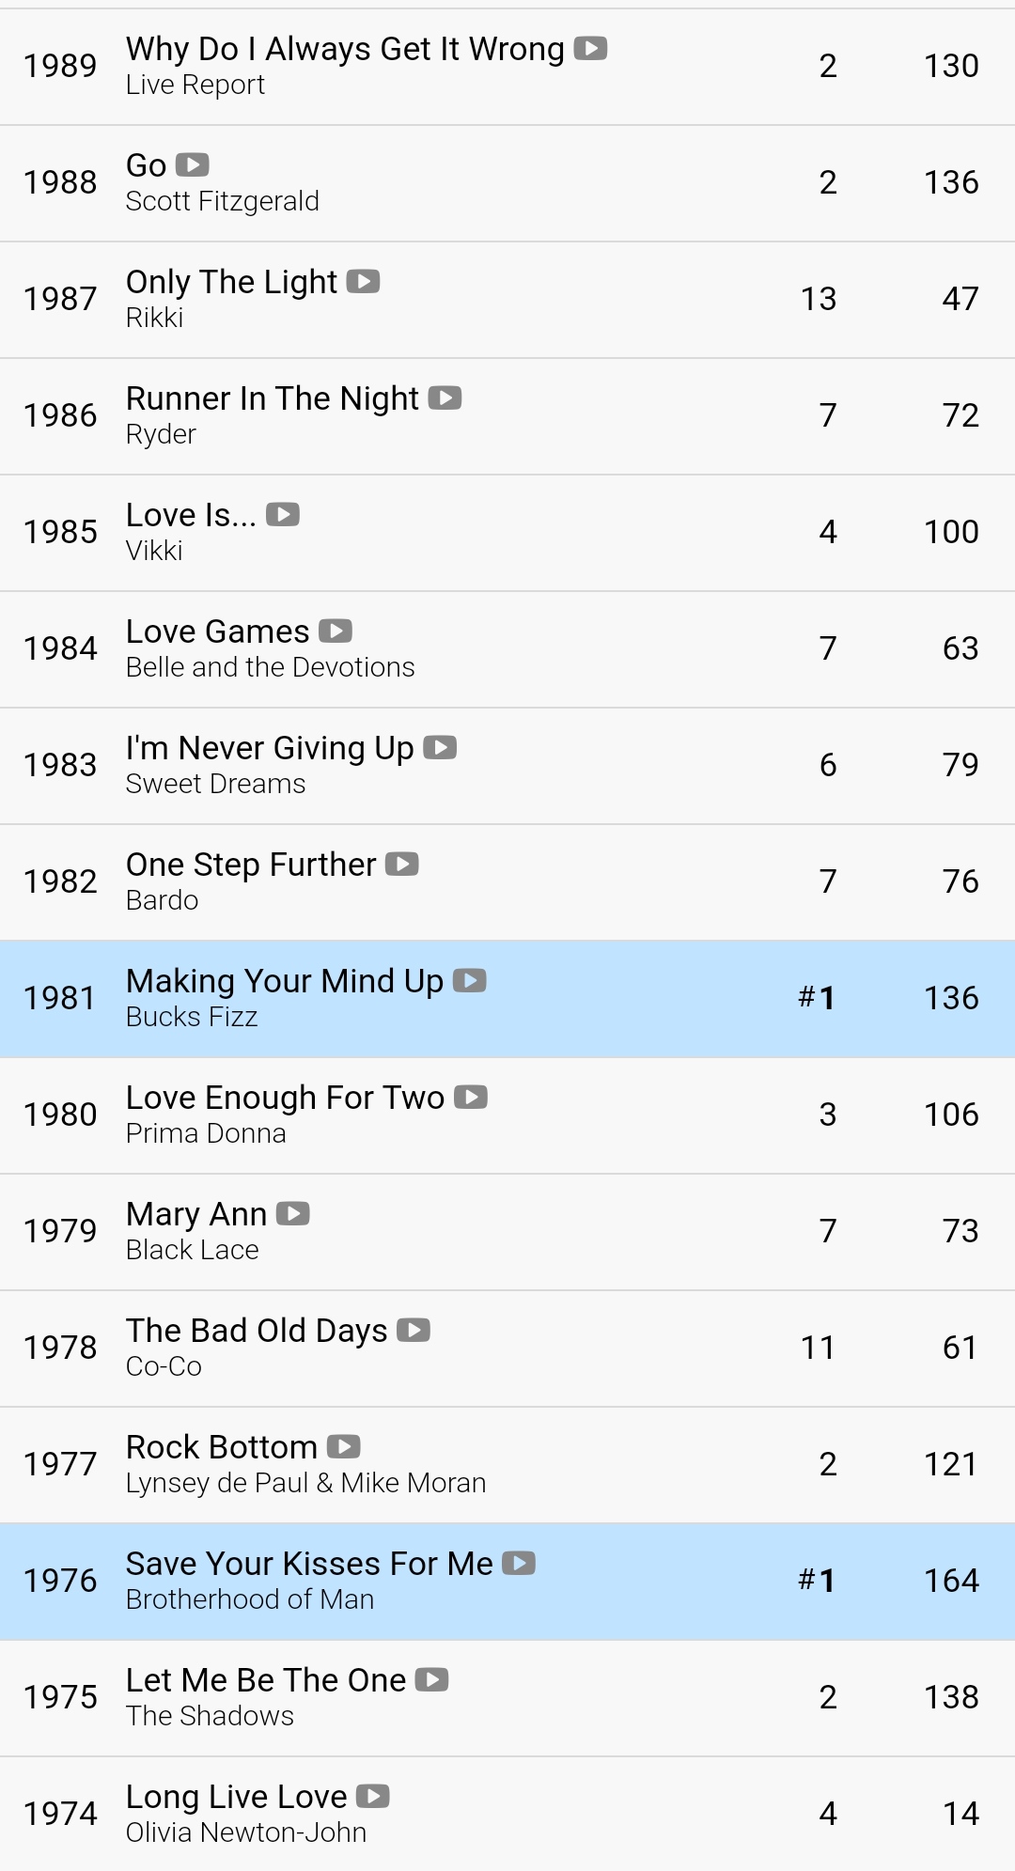Open video for Love Enough For Two

coord(471,1097)
